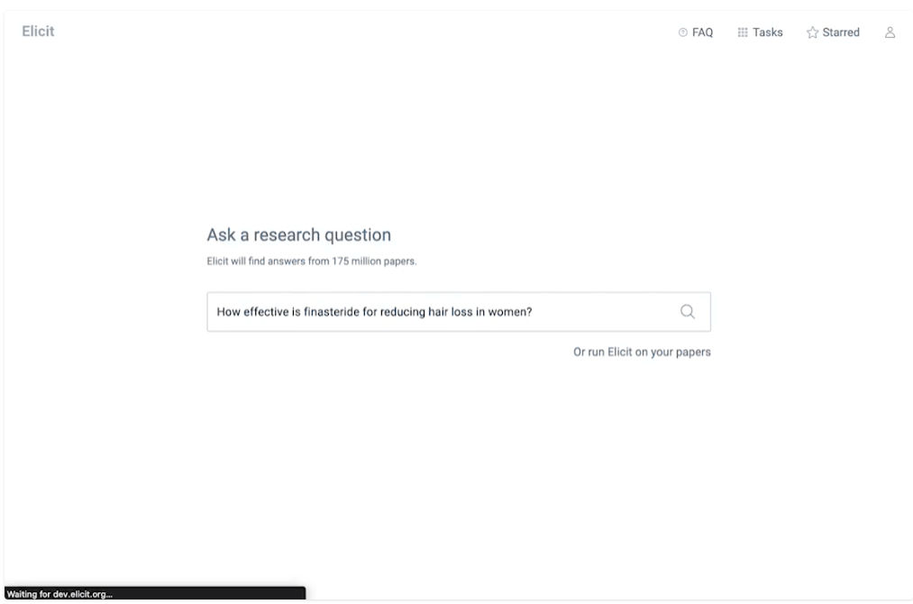Click the Elicit logo
The width and height of the screenshot is (913, 604).
(x=38, y=32)
